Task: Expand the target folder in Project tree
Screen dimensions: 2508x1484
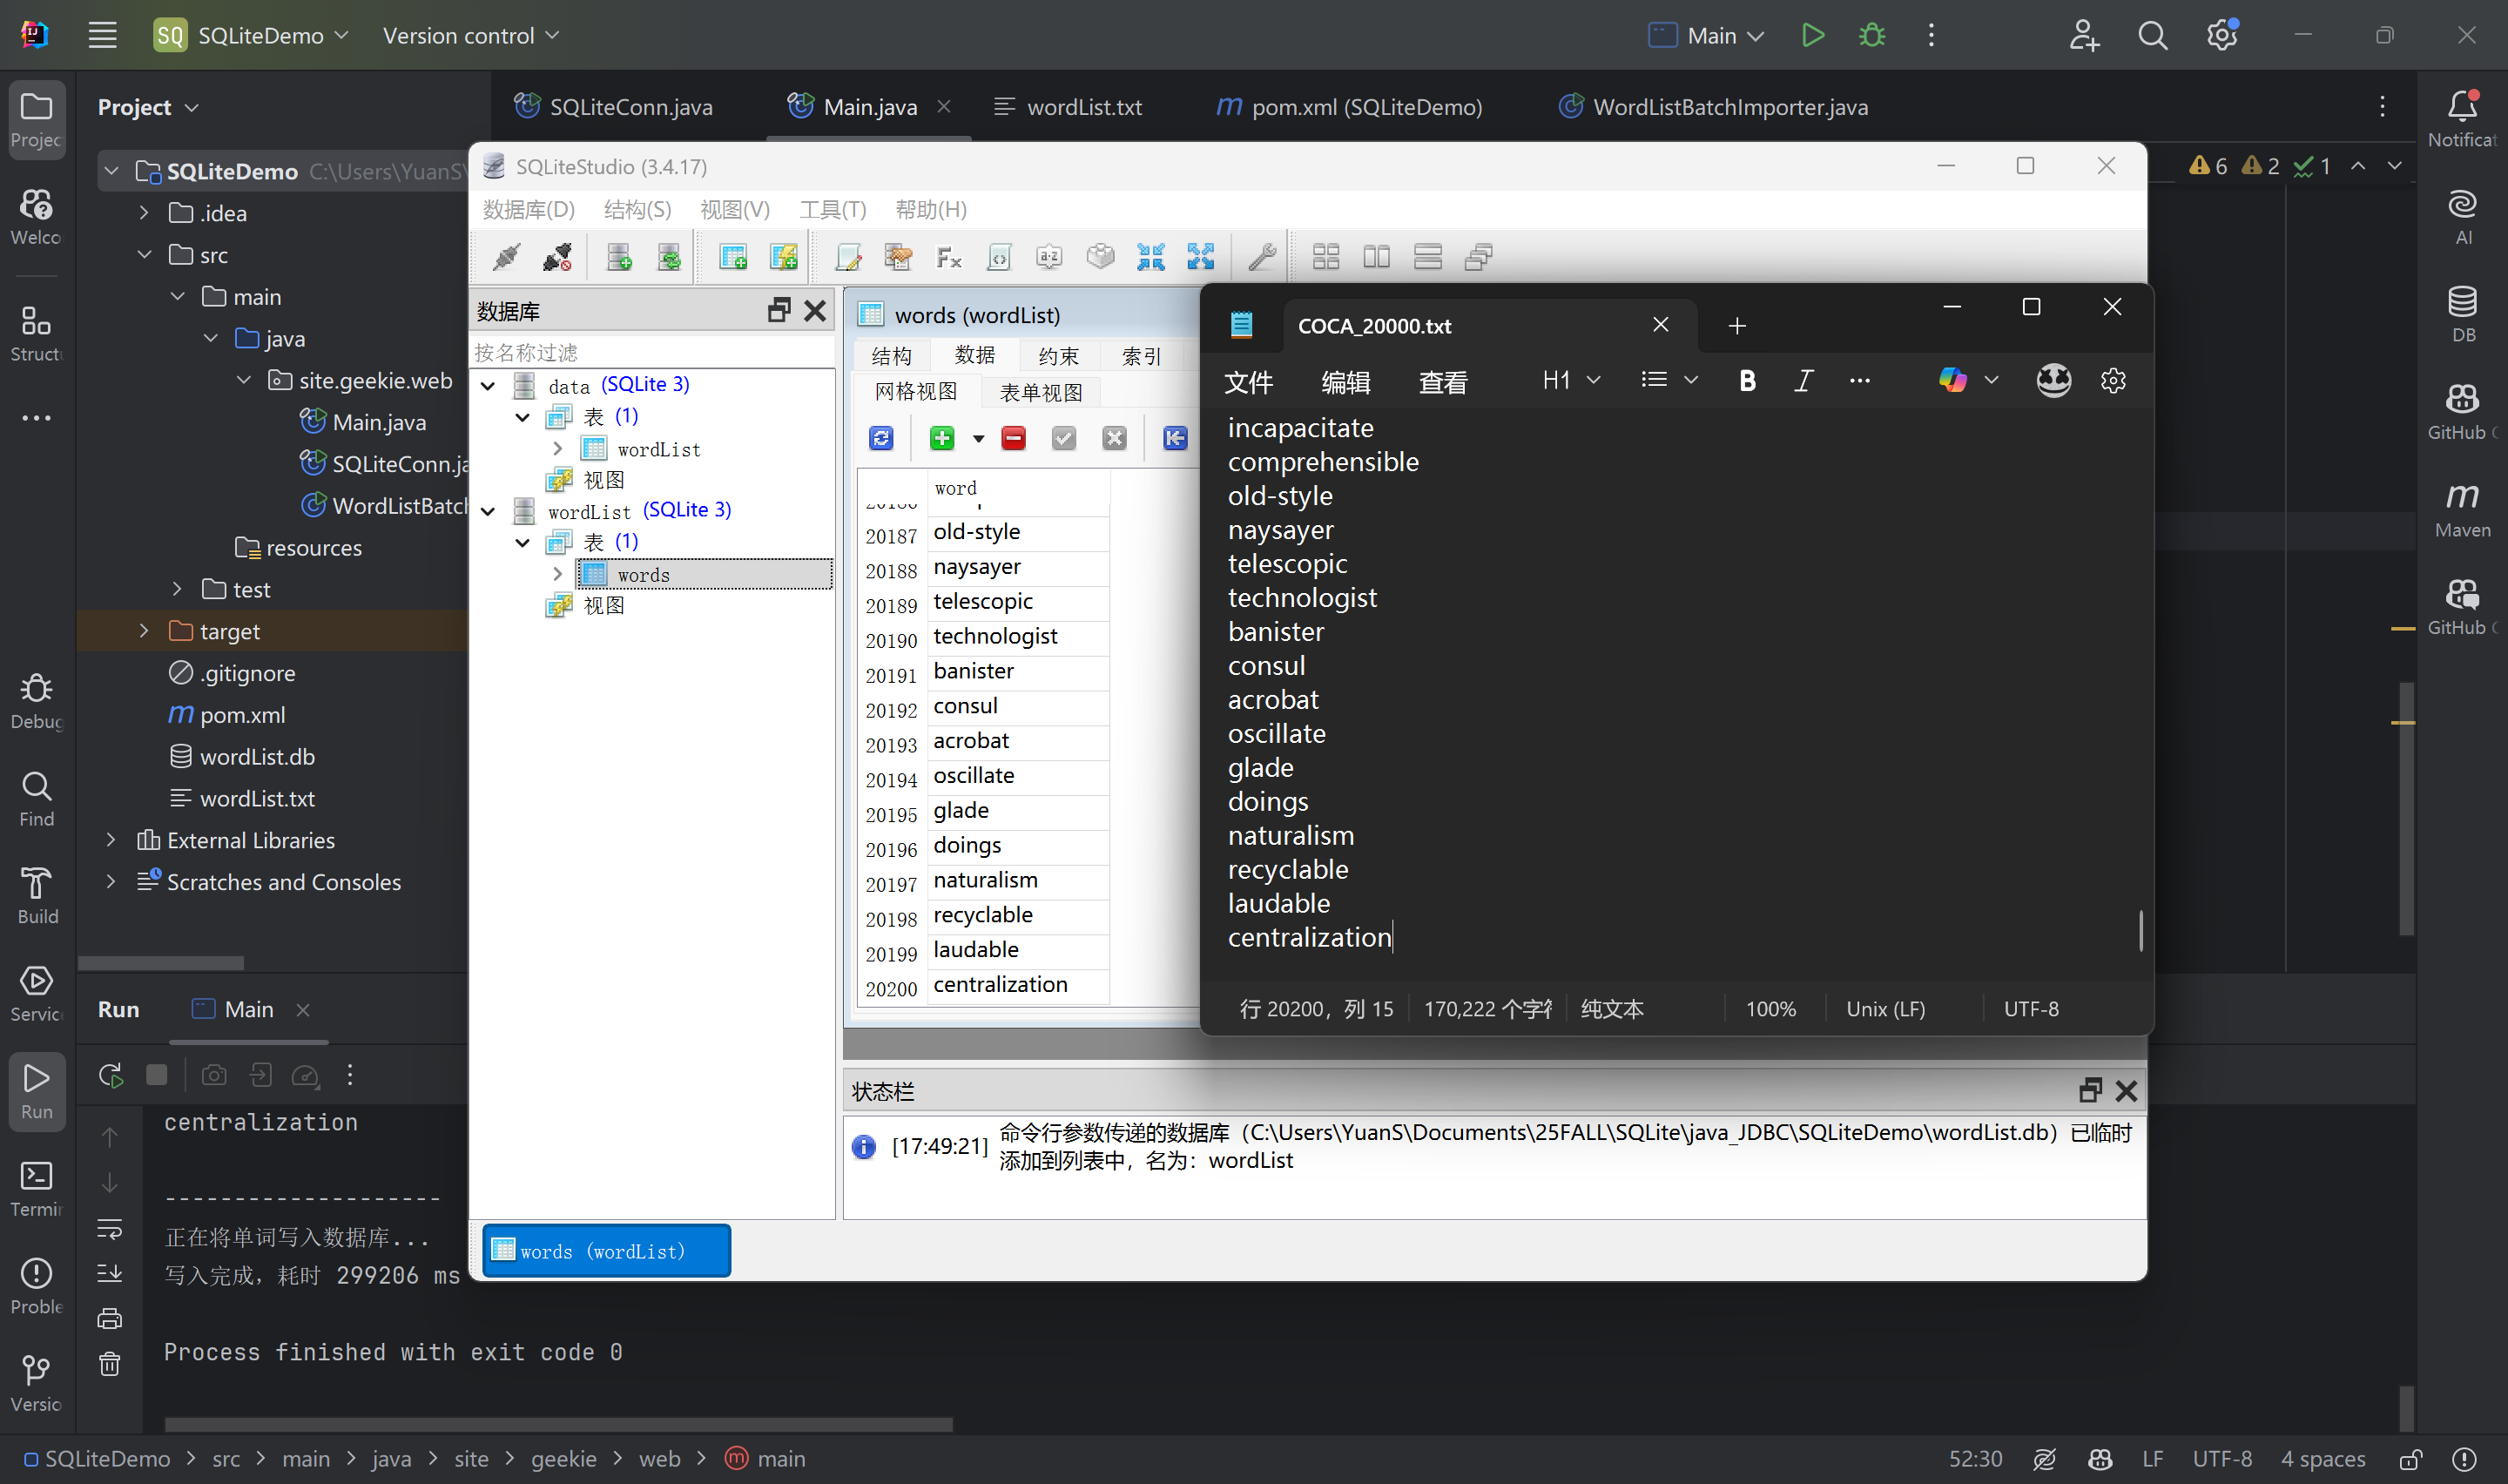Action: pyautogui.click(x=144, y=631)
